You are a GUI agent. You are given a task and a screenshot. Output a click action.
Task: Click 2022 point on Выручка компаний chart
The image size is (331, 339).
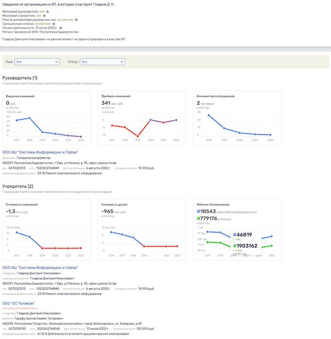tap(81, 137)
